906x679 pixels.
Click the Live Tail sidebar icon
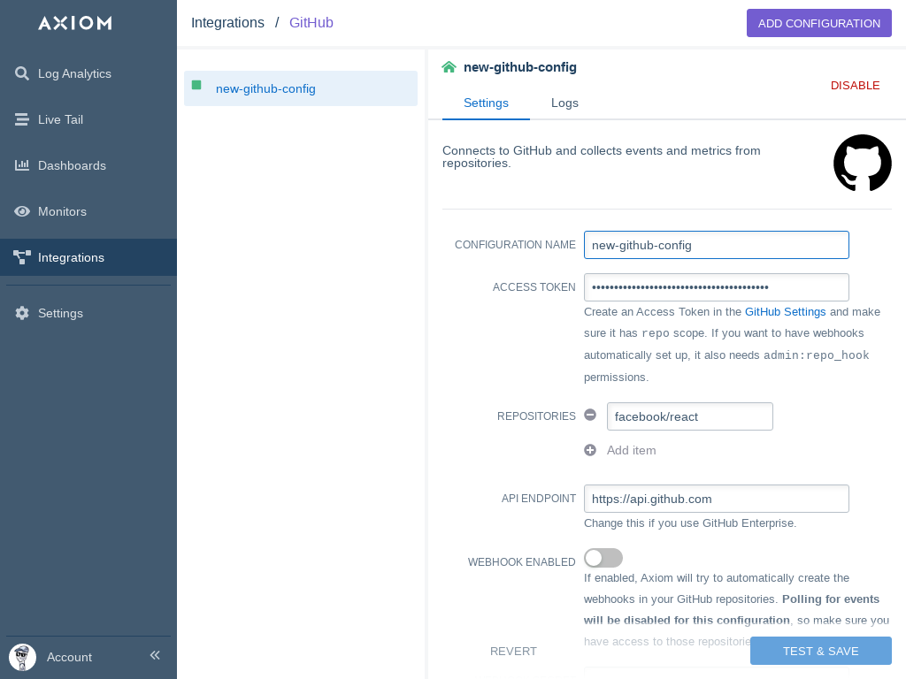click(22, 119)
